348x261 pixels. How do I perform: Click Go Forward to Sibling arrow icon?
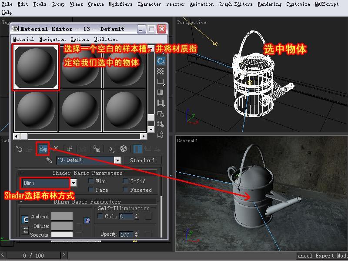point(157,149)
